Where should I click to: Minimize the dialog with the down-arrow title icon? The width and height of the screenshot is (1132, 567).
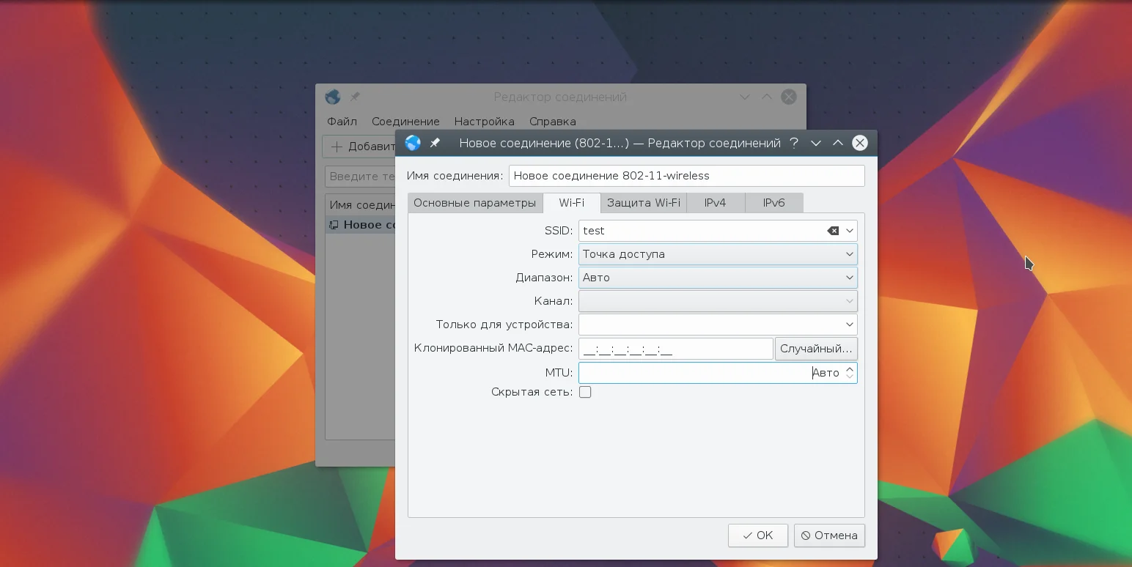tap(816, 144)
